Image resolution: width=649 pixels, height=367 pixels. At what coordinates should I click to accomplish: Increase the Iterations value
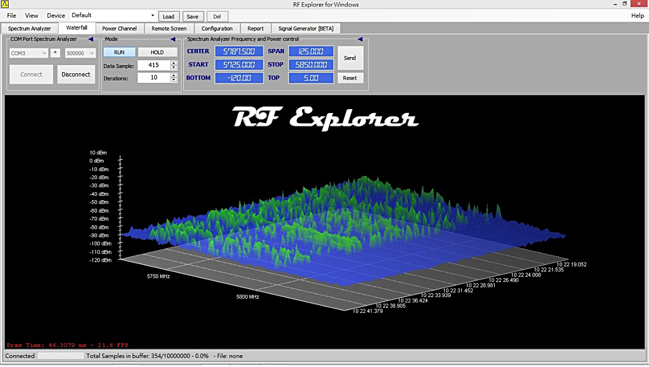[174, 75]
